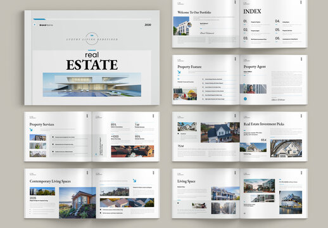Click the blue arrow under Property Feature

click(x=179, y=72)
